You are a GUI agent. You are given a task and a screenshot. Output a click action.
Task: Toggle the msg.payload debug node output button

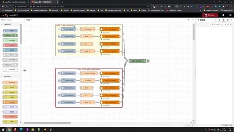(148, 61)
